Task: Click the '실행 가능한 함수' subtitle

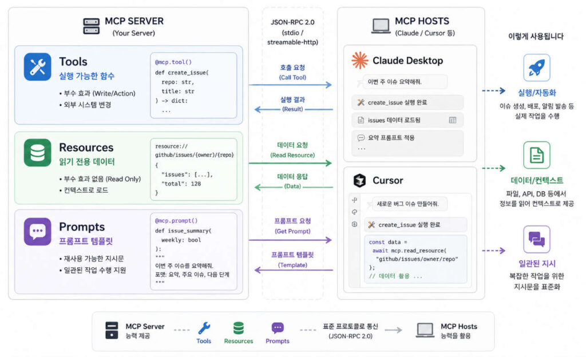Action: (87, 76)
